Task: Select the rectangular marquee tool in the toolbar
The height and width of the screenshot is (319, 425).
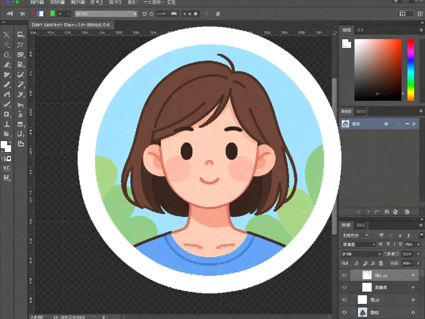Action: (20, 35)
